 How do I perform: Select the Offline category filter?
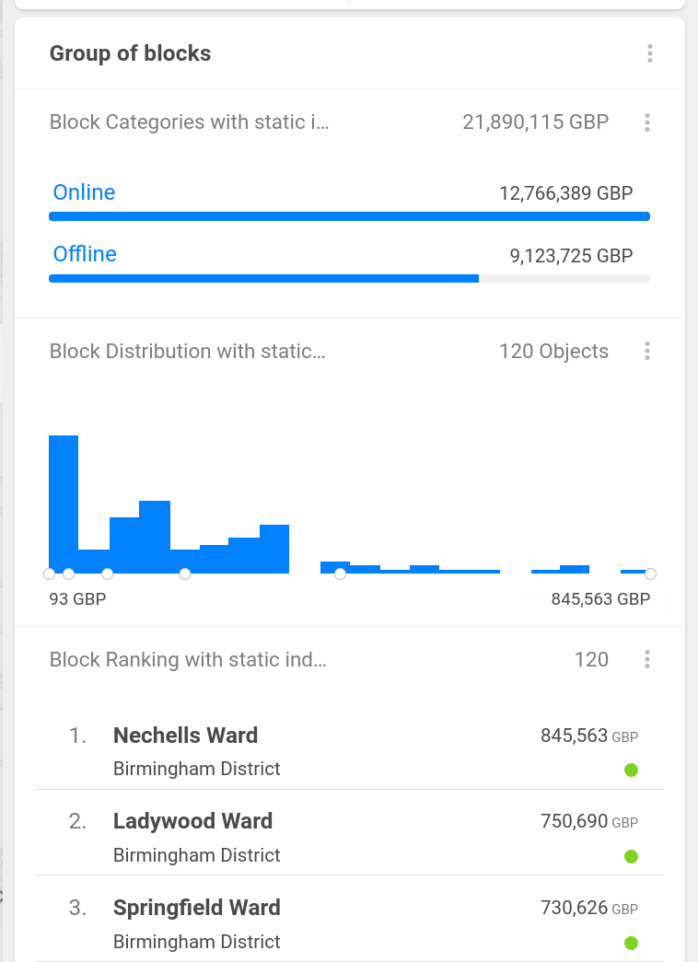pyautogui.click(x=85, y=254)
